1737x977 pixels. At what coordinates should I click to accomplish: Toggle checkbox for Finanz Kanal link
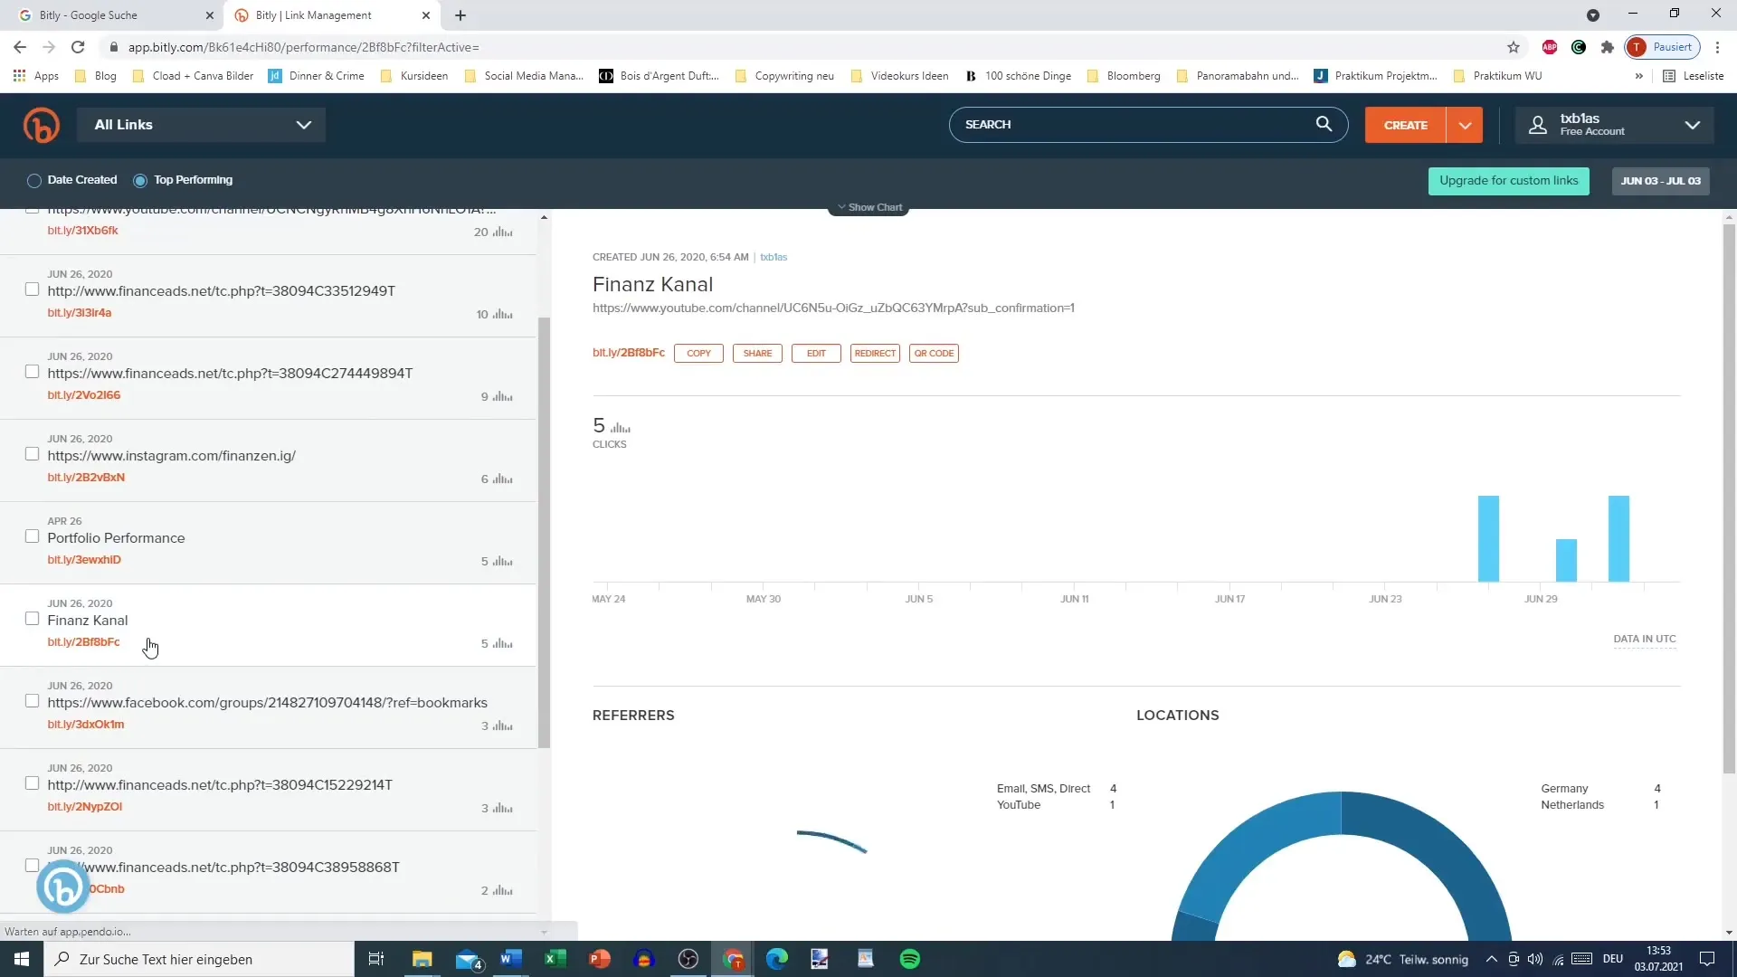(x=33, y=618)
